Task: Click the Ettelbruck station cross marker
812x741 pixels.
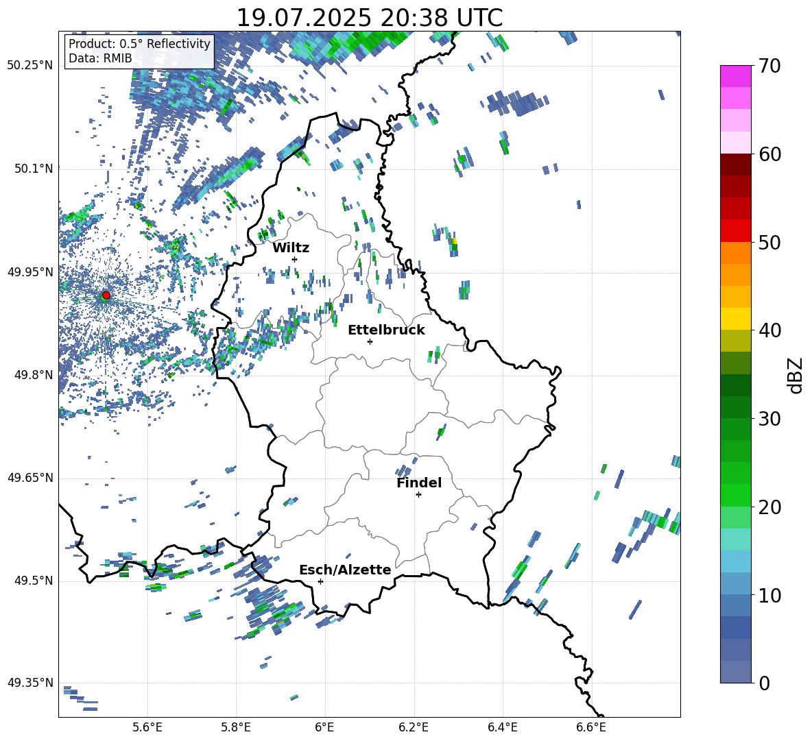Action: (370, 341)
